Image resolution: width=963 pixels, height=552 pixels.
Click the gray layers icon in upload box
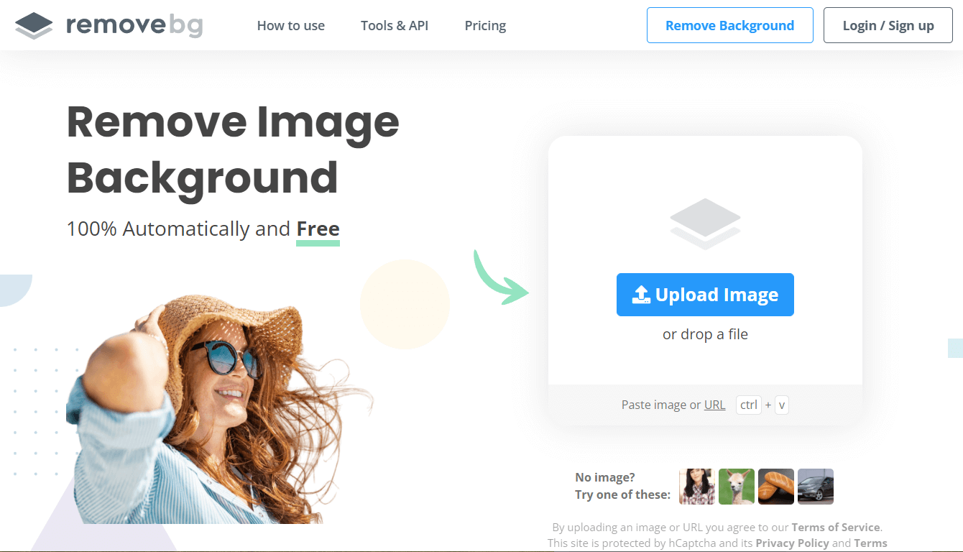point(705,224)
